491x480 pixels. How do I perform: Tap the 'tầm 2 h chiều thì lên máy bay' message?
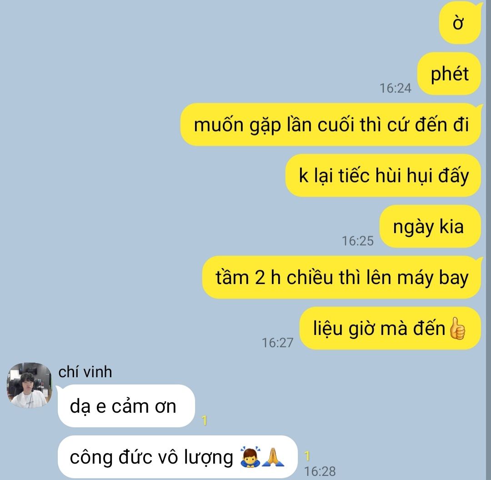[341, 277]
